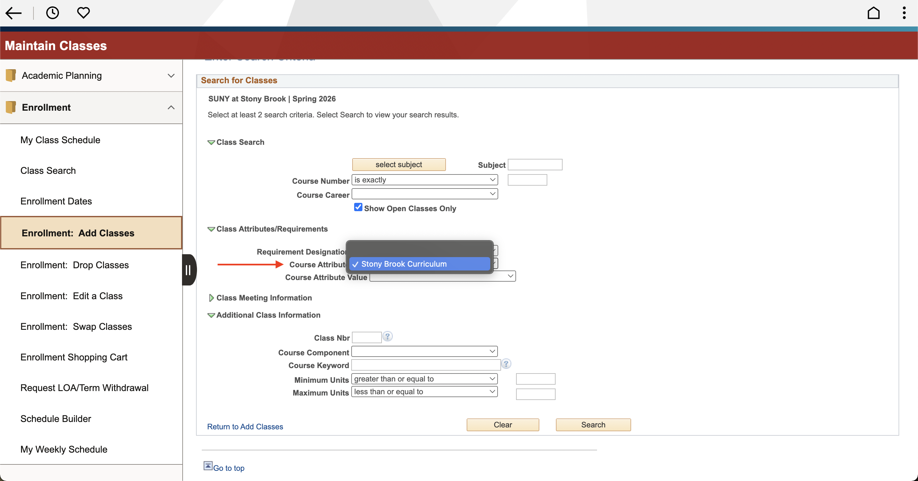Go to the home page icon
The height and width of the screenshot is (481, 918).
point(873,13)
